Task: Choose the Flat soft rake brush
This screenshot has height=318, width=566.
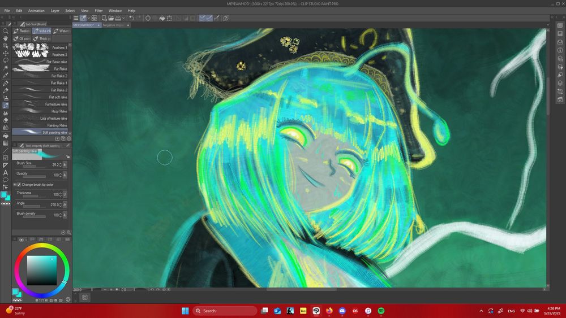Action: 40,97
